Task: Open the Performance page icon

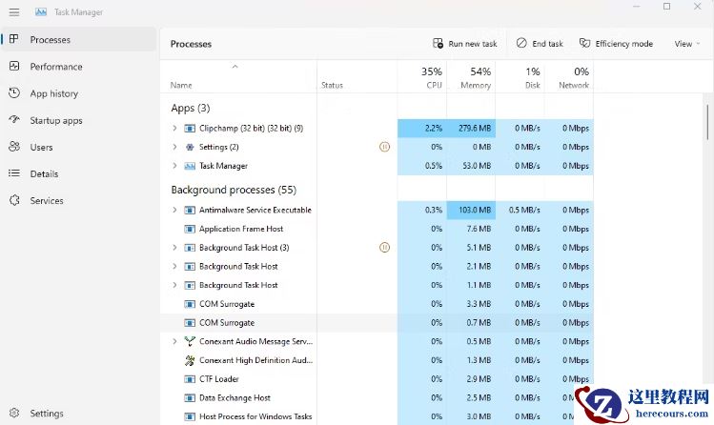Action: click(14, 66)
